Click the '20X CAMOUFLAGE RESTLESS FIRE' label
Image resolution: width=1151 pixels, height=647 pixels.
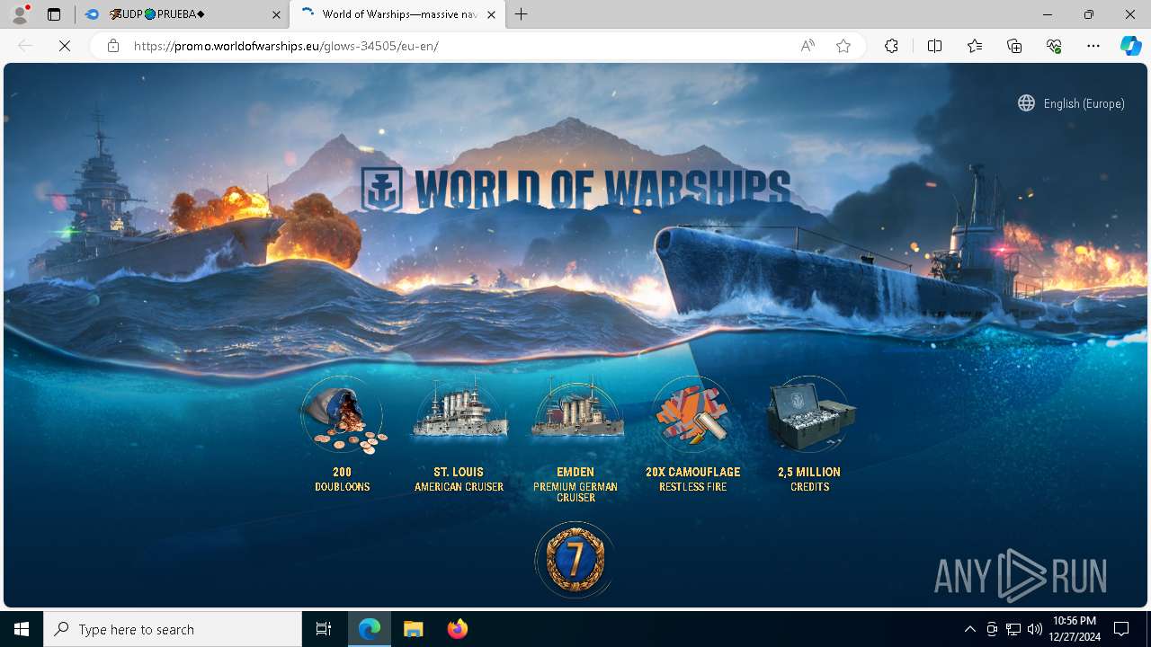pyautogui.click(x=692, y=479)
